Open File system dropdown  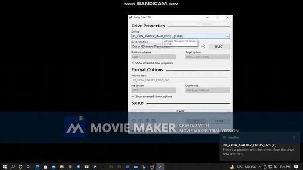click(153, 90)
